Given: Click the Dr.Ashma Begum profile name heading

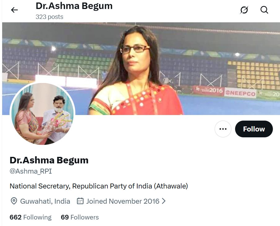Looking at the screenshot, I should 49,160.
